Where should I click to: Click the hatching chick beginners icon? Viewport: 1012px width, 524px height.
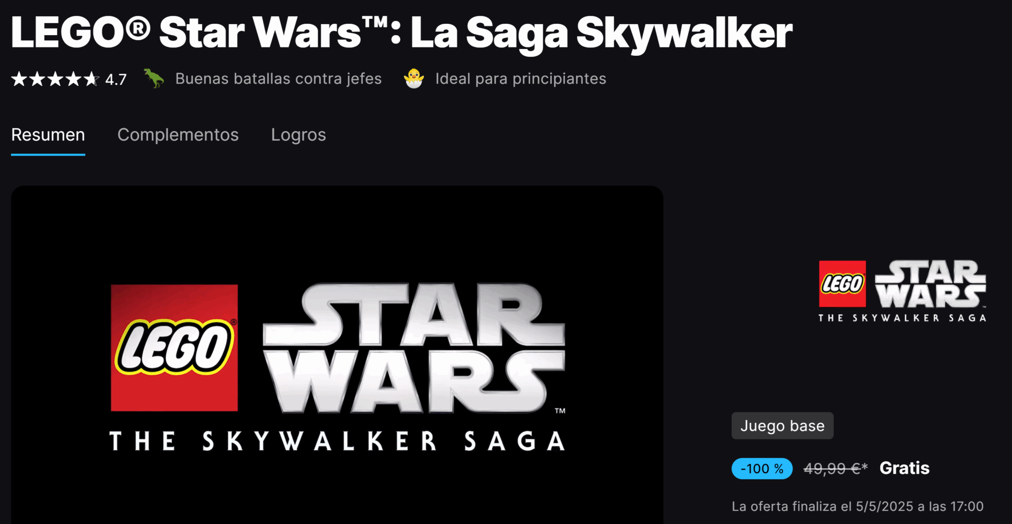click(x=414, y=79)
